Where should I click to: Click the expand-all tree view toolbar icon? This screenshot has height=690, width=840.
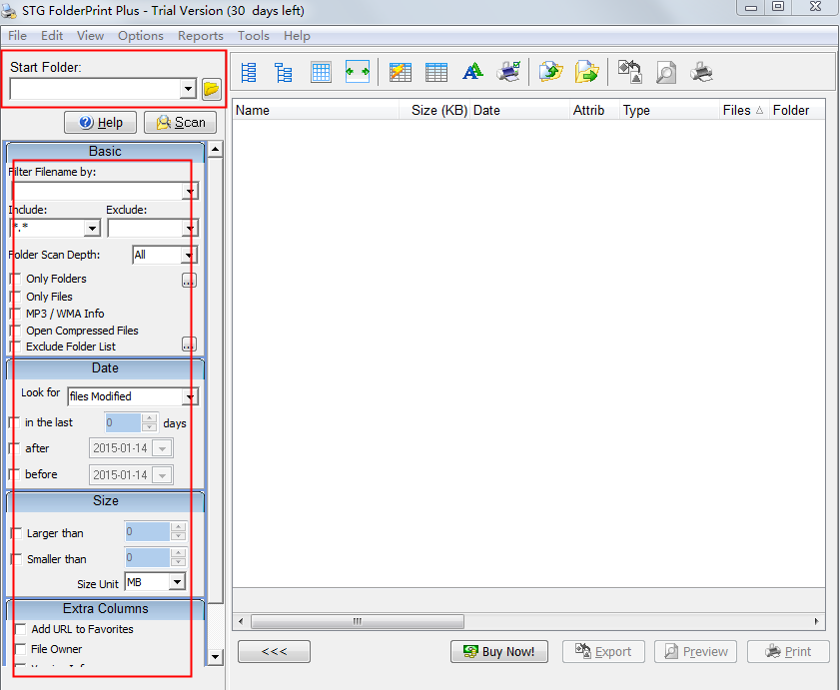(249, 73)
